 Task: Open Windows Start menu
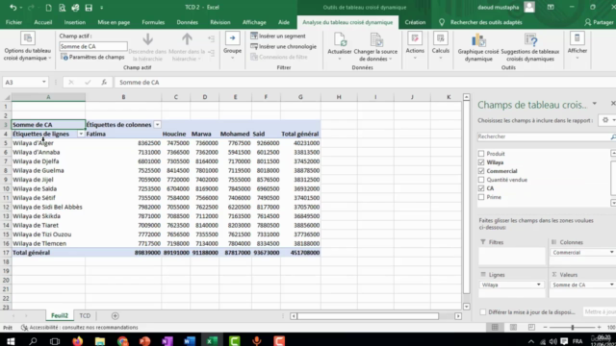tap(11, 341)
